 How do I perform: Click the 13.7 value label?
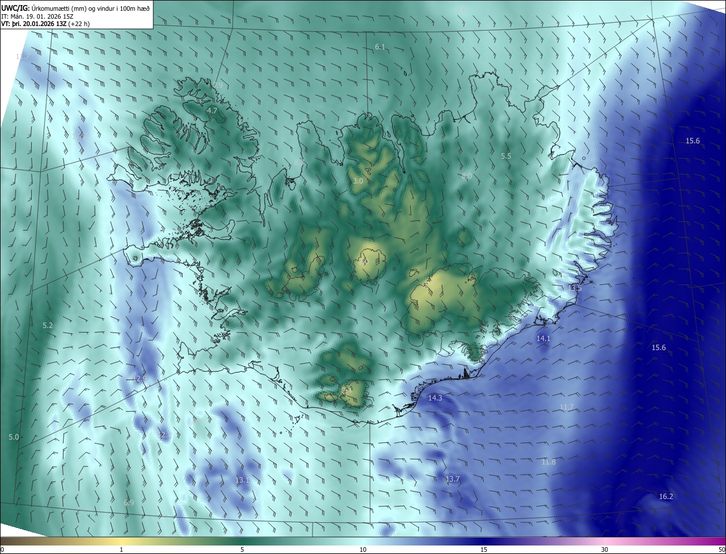[452, 479]
